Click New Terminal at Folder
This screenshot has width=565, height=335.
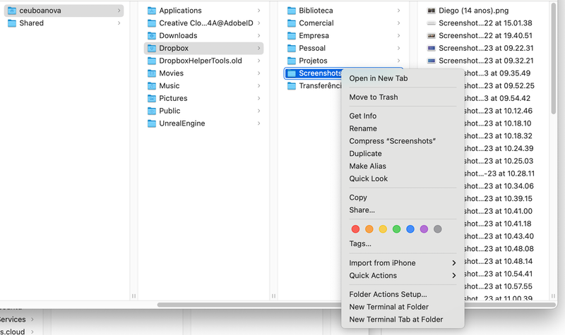click(x=388, y=307)
